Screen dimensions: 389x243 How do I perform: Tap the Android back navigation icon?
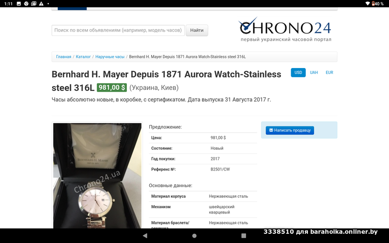click(x=145, y=236)
